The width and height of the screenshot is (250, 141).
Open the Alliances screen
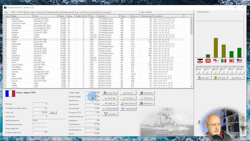click(237, 78)
